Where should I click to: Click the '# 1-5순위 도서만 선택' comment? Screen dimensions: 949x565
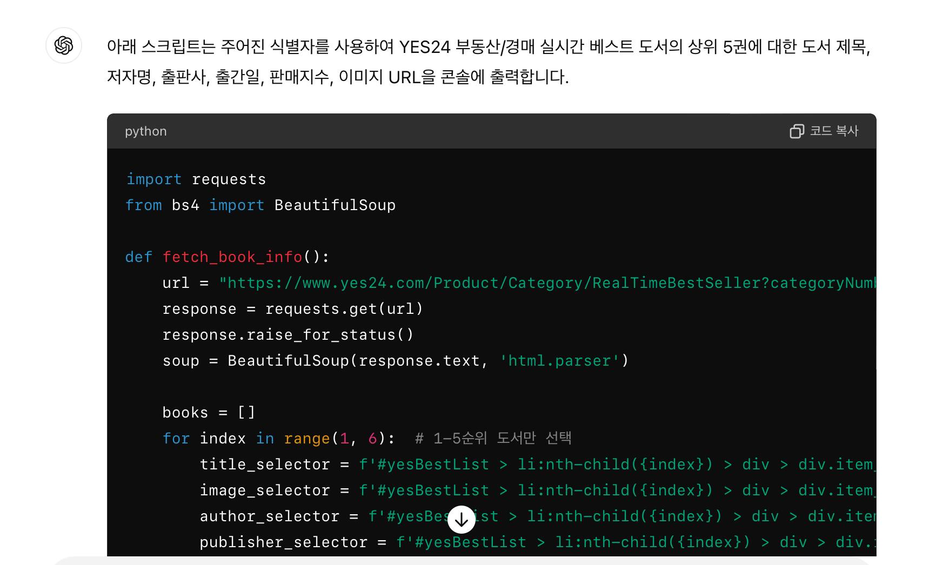coord(493,438)
